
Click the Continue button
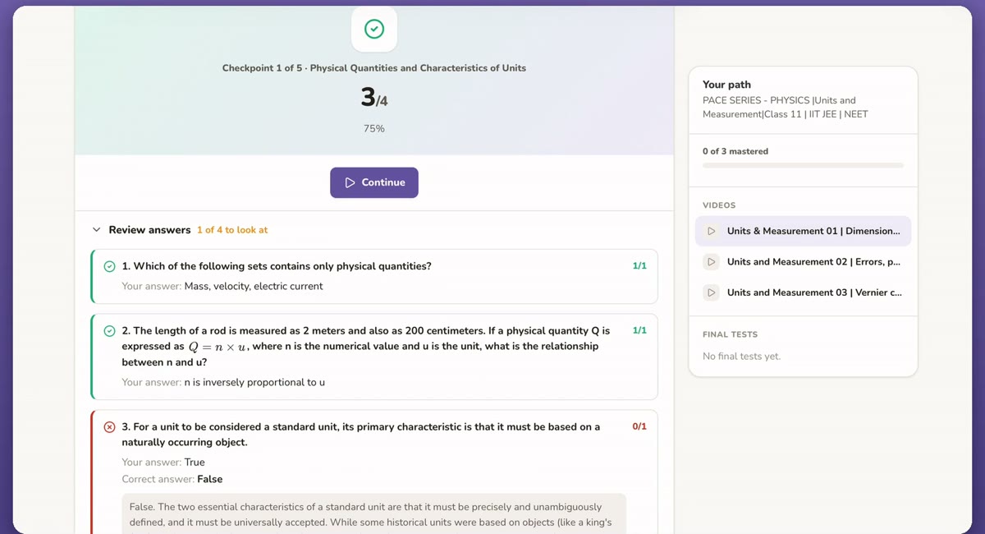click(374, 182)
